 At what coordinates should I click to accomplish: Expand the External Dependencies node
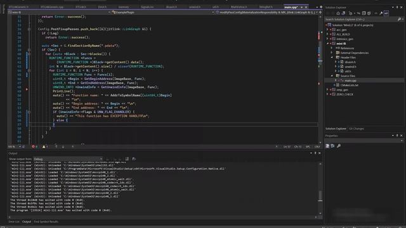[x=332, y=53]
